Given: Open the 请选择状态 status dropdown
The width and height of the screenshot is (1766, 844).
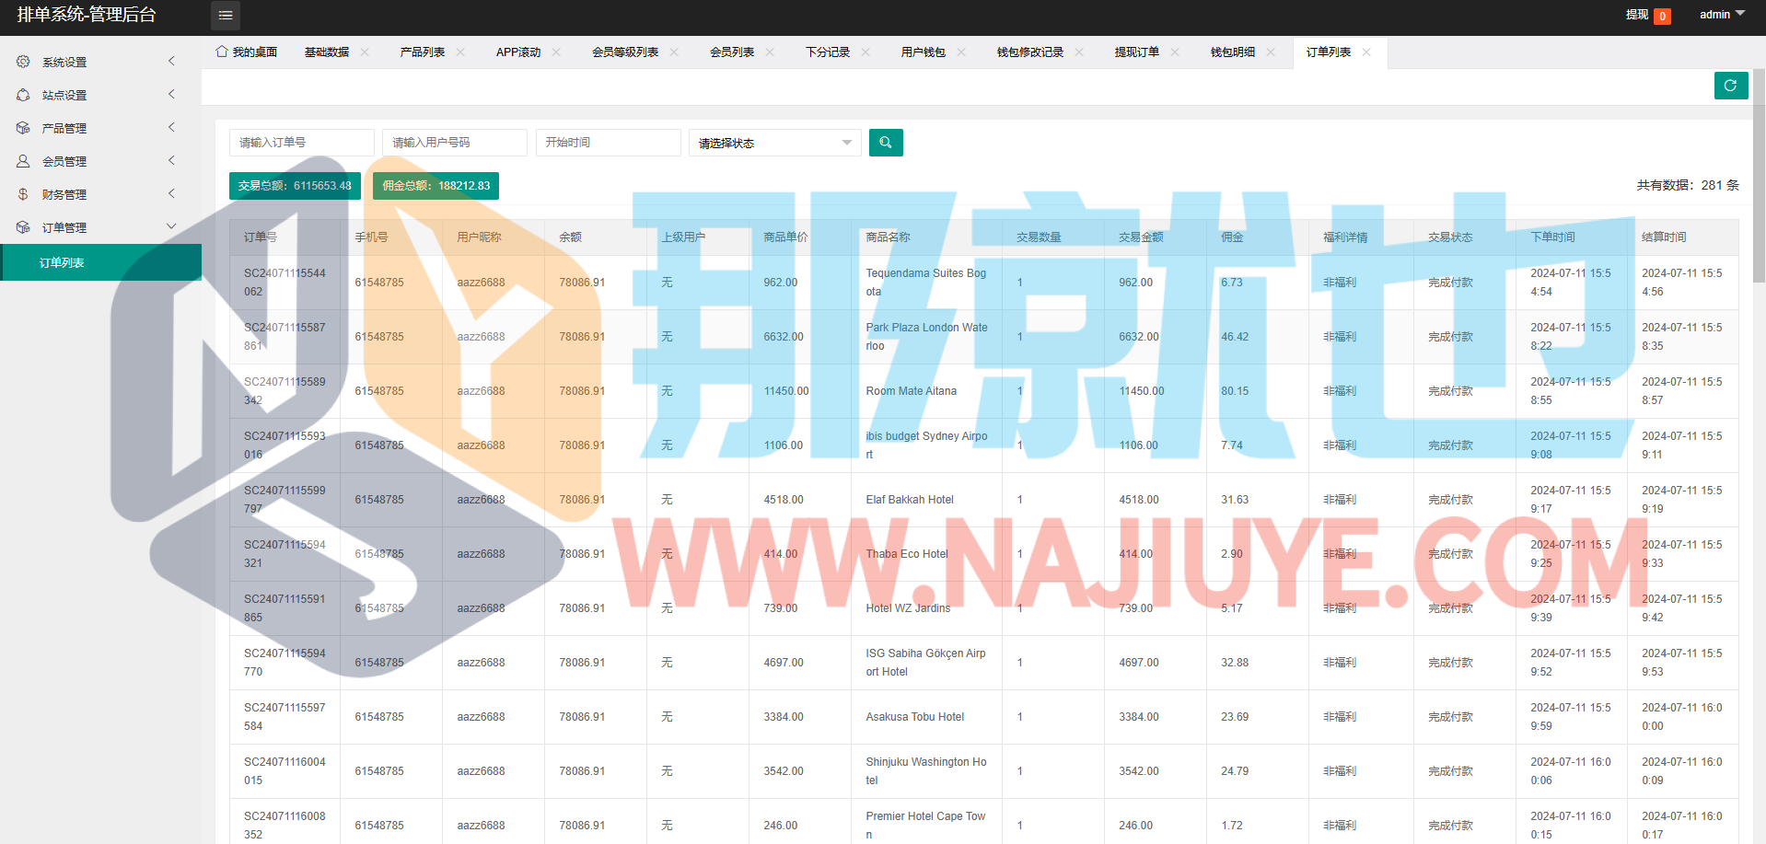Looking at the screenshot, I should coord(774,143).
